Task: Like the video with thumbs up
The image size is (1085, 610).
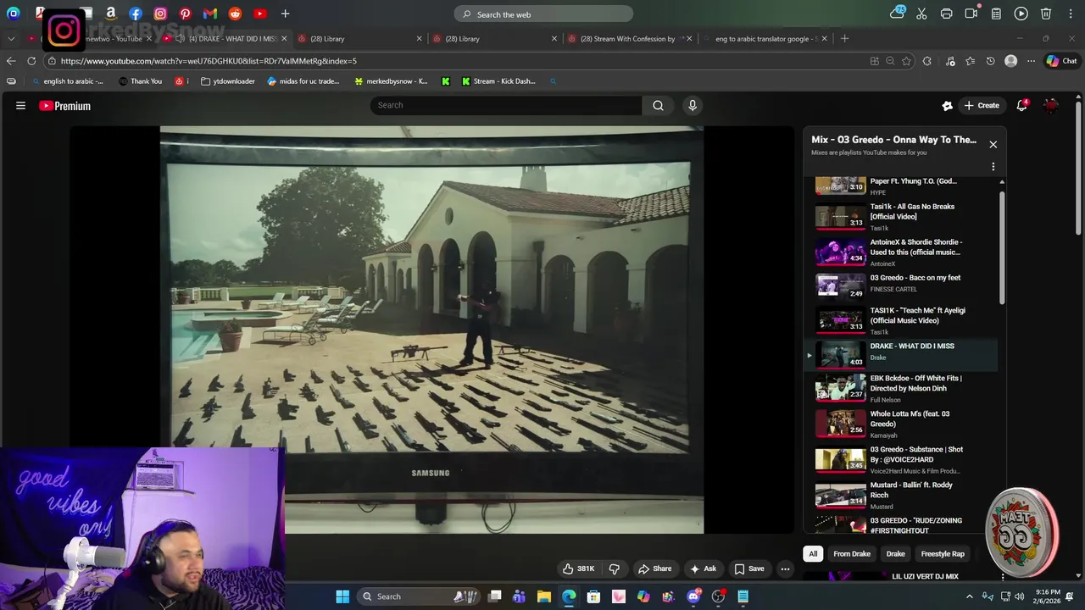Action: pos(578,568)
